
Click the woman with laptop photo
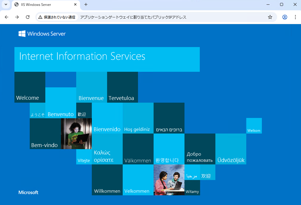tap(76, 134)
